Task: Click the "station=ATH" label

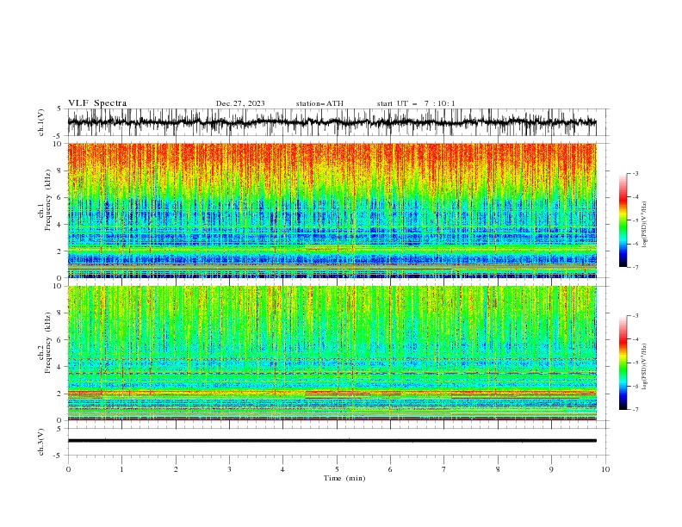Action: pyautogui.click(x=319, y=103)
